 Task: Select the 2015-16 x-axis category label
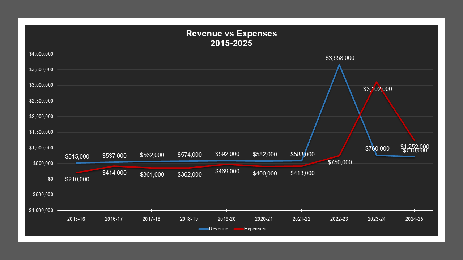click(76, 219)
